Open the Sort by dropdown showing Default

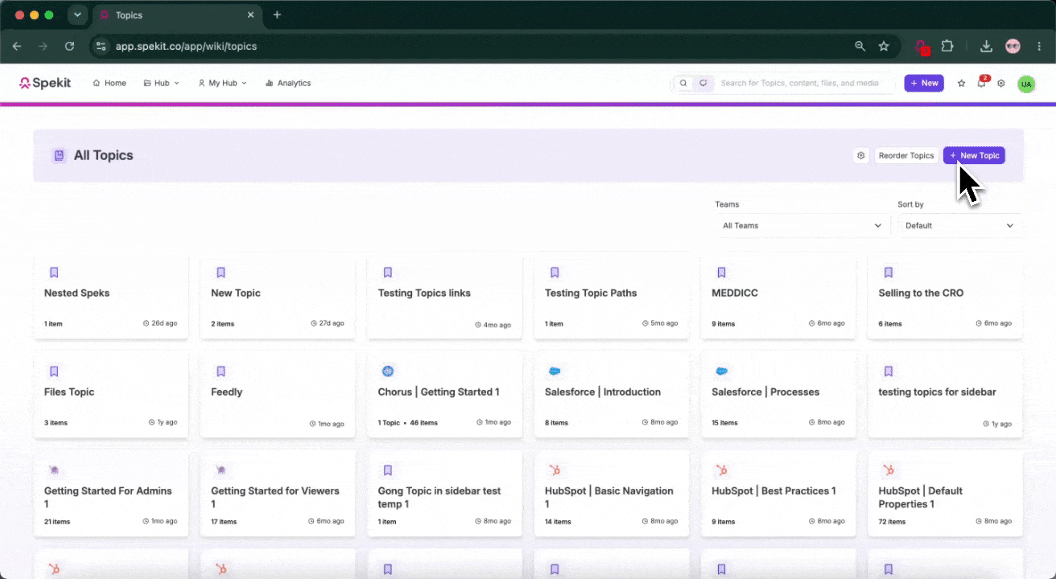click(959, 226)
